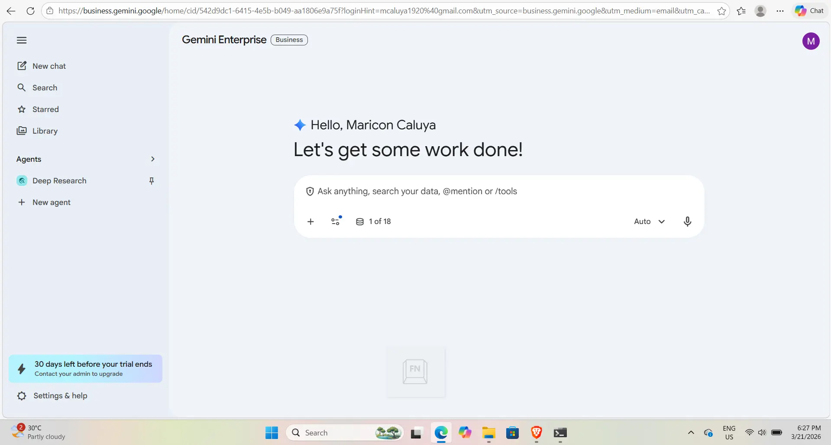This screenshot has height=445, width=831.
Task: Open Starred conversations
Action: [38, 109]
